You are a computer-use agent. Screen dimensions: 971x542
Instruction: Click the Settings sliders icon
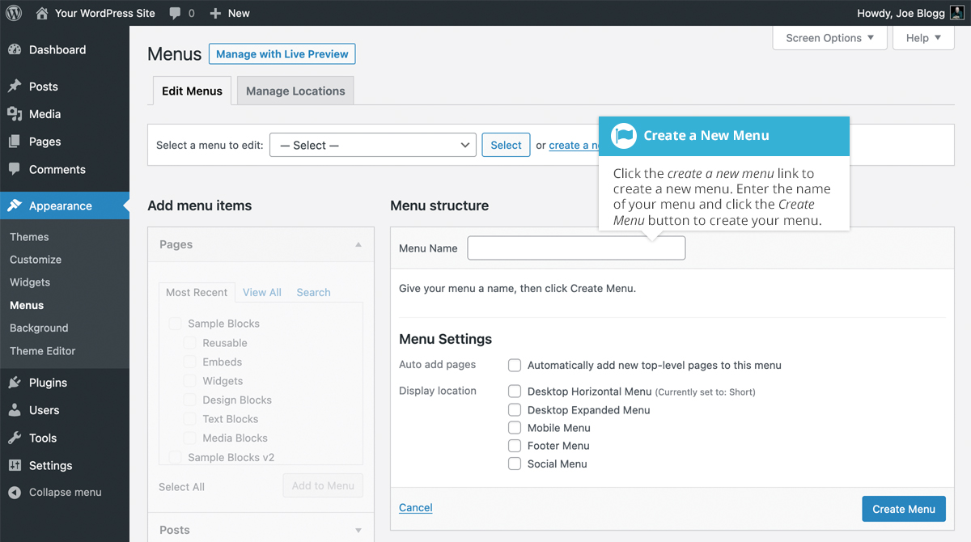(15, 465)
